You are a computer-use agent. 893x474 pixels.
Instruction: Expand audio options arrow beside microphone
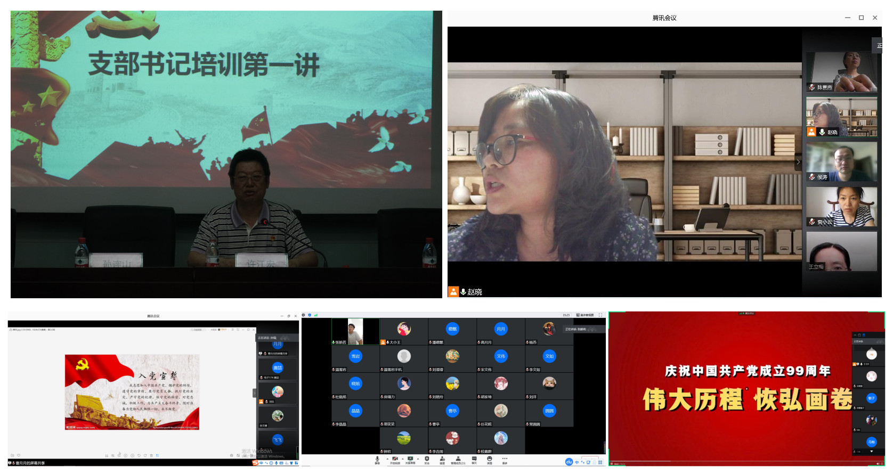[387, 459]
